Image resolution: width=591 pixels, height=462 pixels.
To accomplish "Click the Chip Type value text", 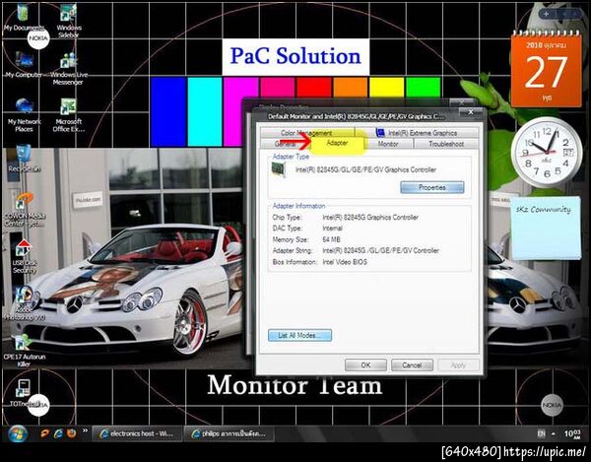I will 370,217.
